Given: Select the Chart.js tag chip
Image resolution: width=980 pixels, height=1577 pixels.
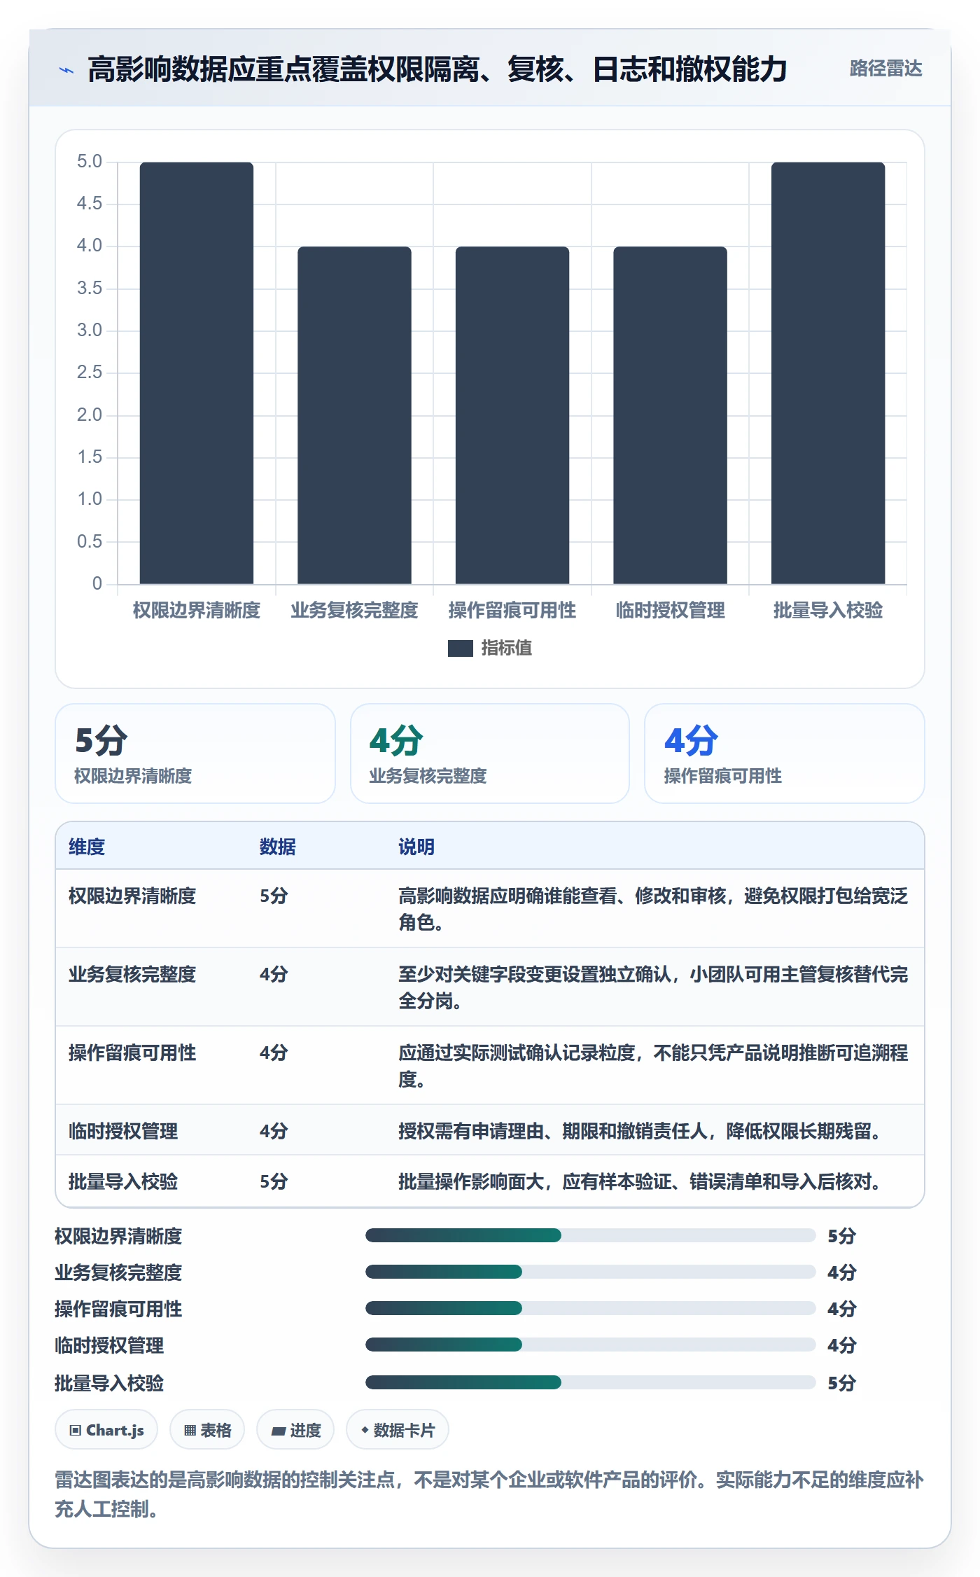Looking at the screenshot, I should click(106, 1430).
